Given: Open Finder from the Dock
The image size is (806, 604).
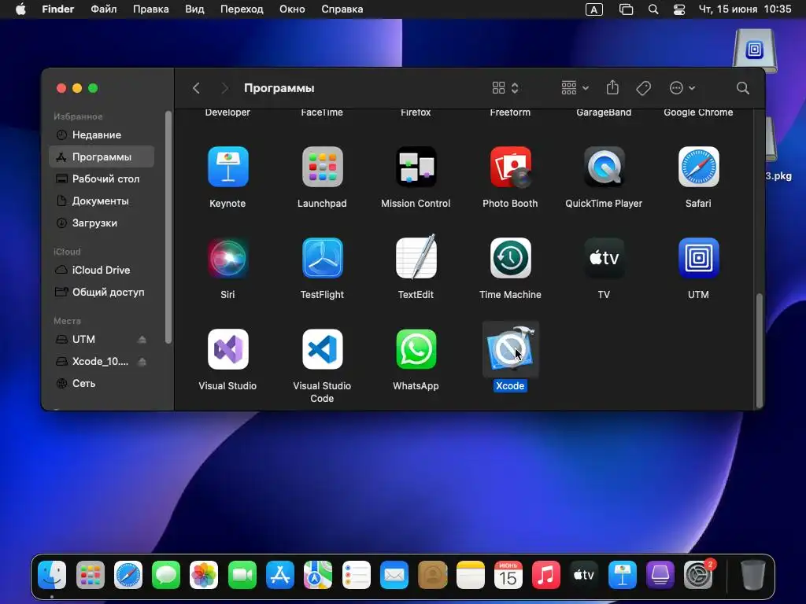Looking at the screenshot, I should pos(52,575).
